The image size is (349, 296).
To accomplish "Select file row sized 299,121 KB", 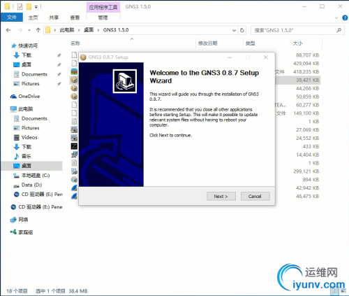I will pos(195,171).
